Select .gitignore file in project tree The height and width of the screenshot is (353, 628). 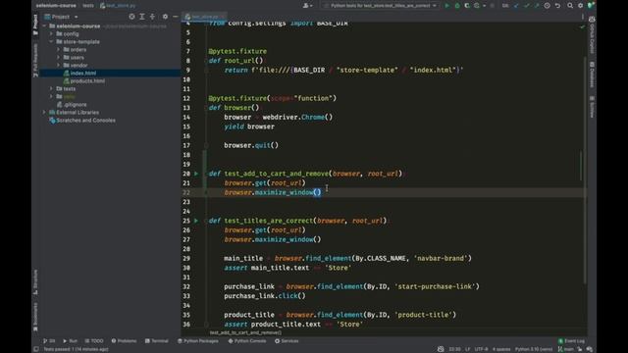75,105
